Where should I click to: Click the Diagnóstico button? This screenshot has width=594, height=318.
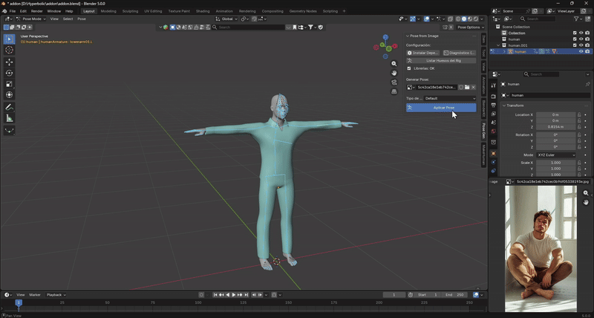(459, 53)
